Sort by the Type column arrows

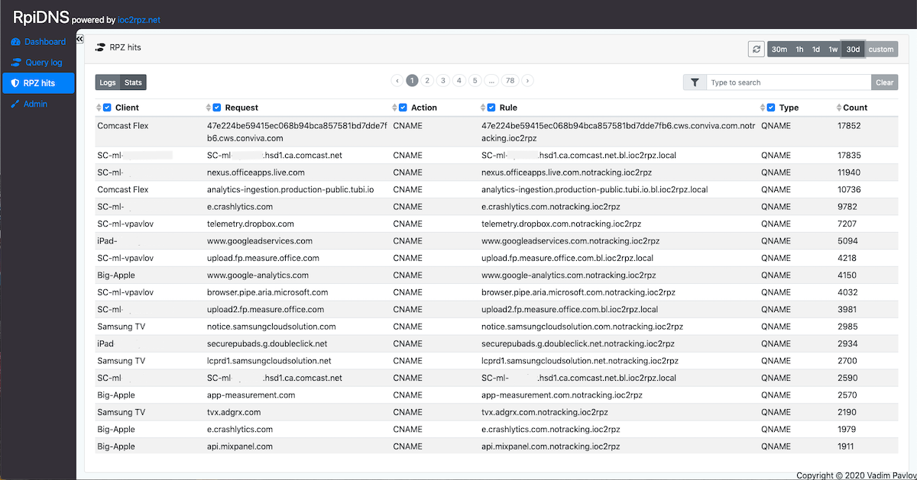[x=763, y=108]
